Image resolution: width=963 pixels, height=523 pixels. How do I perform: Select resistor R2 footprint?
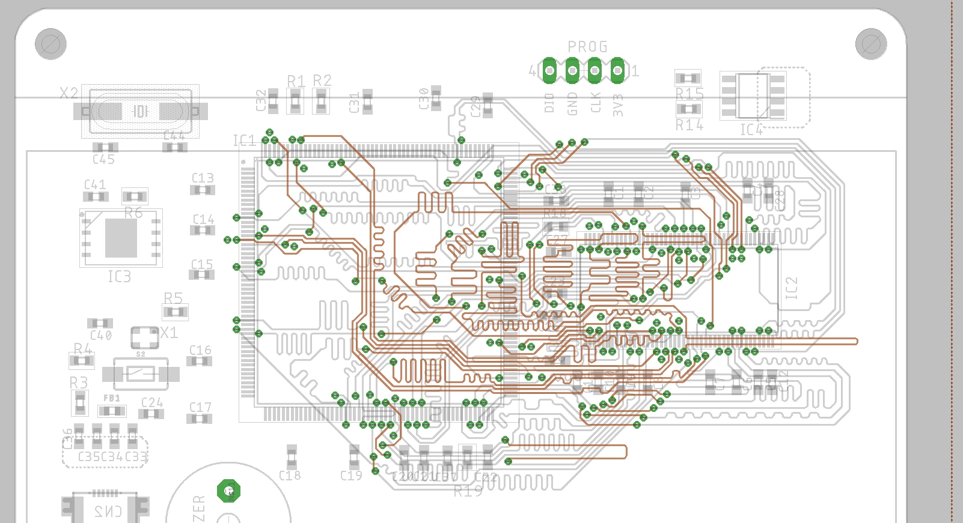[x=322, y=101]
